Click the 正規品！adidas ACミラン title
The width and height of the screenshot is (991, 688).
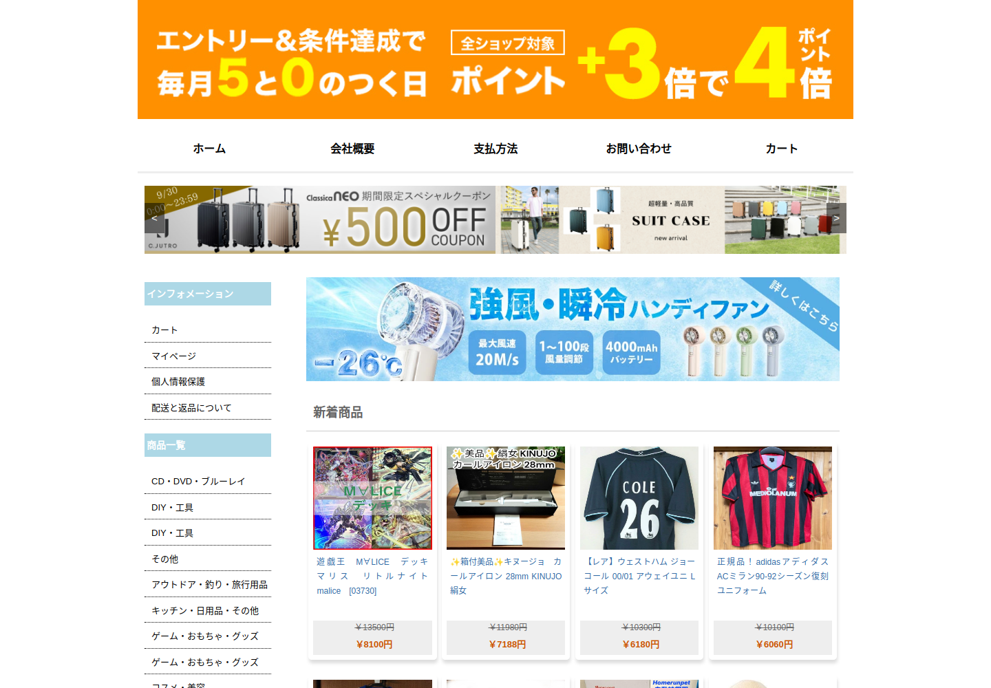[773, 576]
